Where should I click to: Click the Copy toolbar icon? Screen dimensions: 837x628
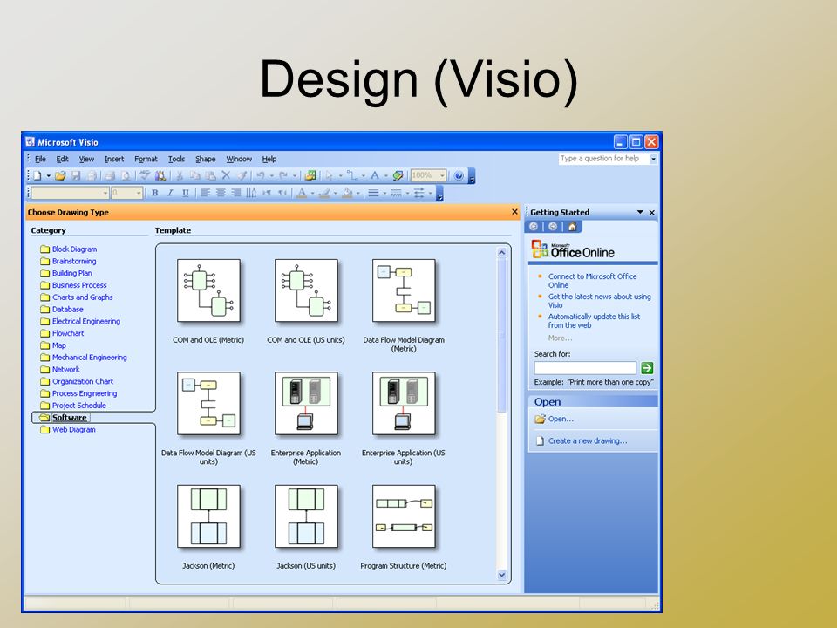pyautogui.click(x=195, y=175)
